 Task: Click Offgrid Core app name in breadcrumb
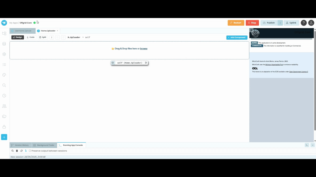tap(26, 23)
